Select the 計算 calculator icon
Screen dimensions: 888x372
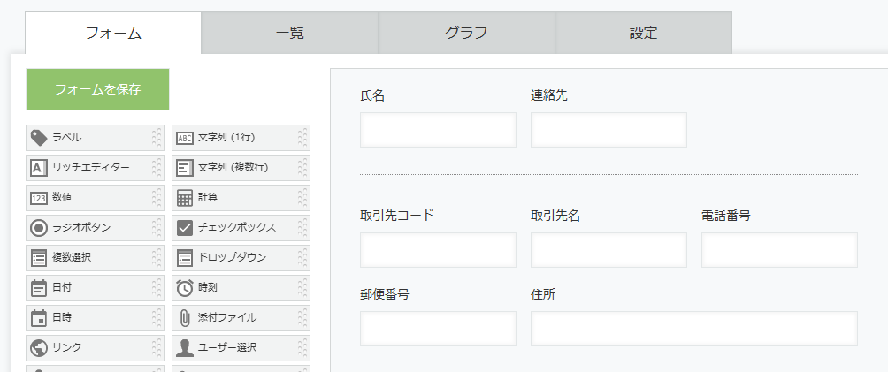tap(185, 198)
